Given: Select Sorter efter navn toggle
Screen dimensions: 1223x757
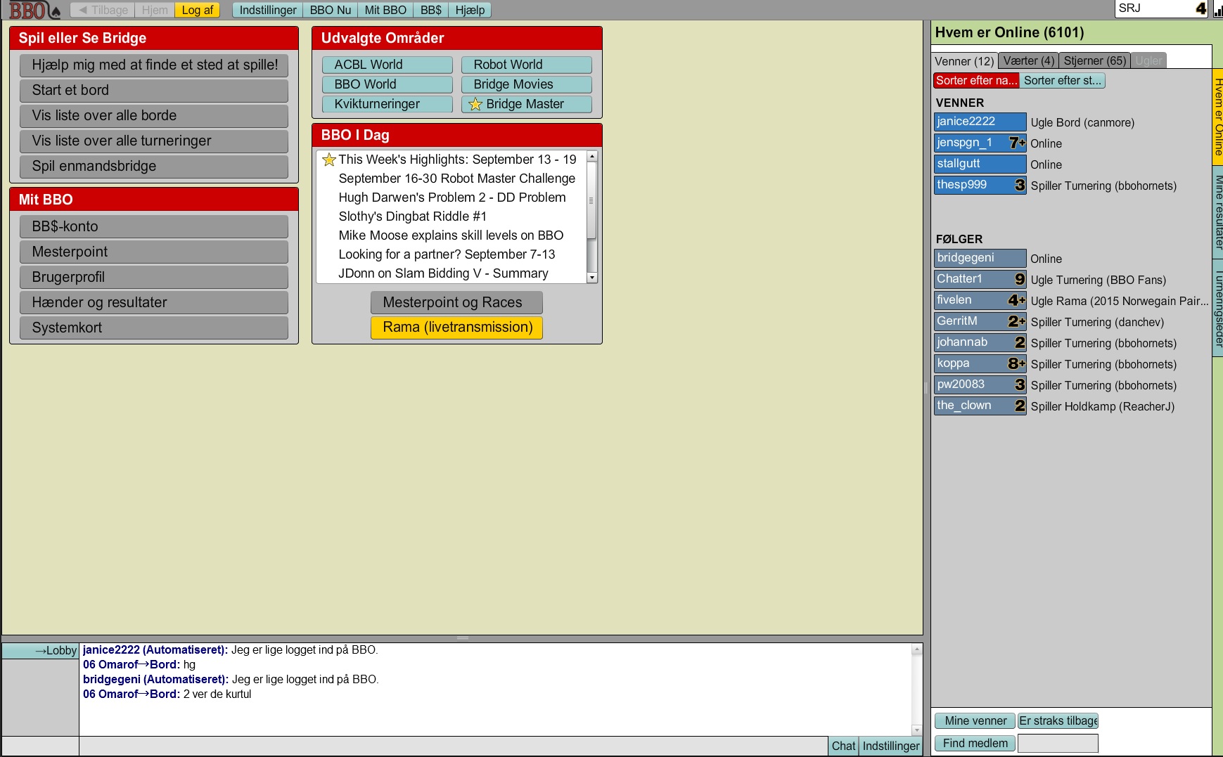Looking at the screenshot, I should tap(976, 80).
